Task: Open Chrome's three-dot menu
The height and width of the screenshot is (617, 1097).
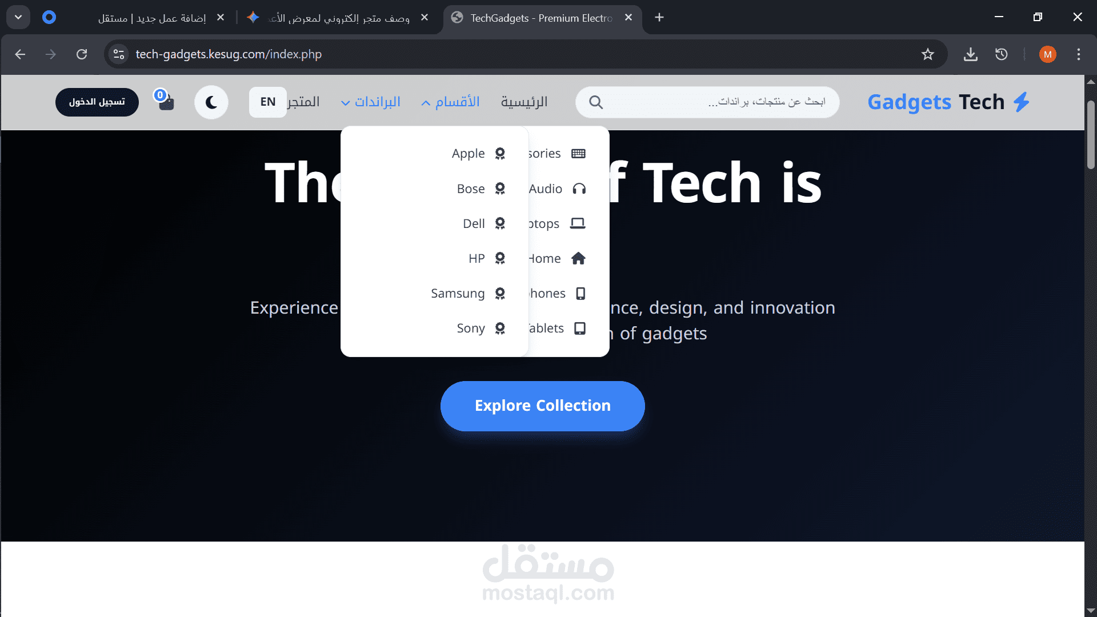Action: 1078,54
